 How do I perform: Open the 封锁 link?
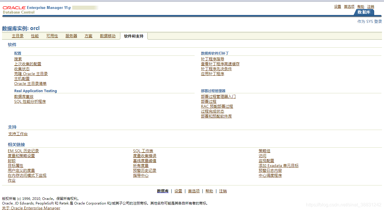pyautogui.click(x=12, y=161)
